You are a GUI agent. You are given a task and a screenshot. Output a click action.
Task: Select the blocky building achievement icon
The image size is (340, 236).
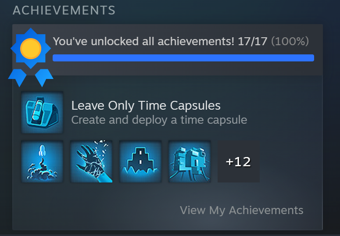click(x=189, y=161)
